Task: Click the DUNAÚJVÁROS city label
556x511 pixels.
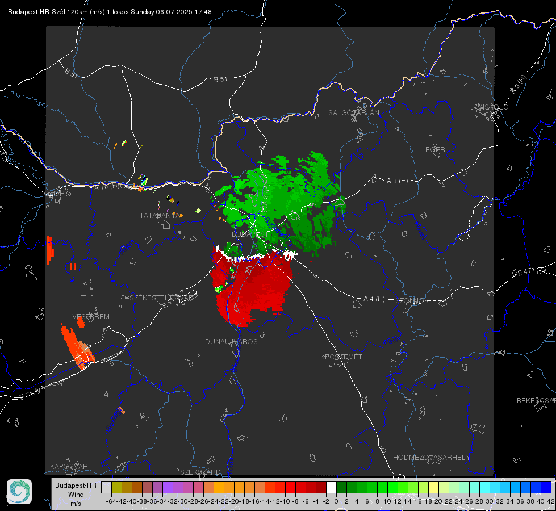Action: [x=231, y=341]
